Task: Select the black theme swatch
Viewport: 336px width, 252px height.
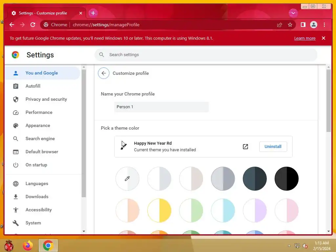Action: pyautogui.click(x=286, y=178)
